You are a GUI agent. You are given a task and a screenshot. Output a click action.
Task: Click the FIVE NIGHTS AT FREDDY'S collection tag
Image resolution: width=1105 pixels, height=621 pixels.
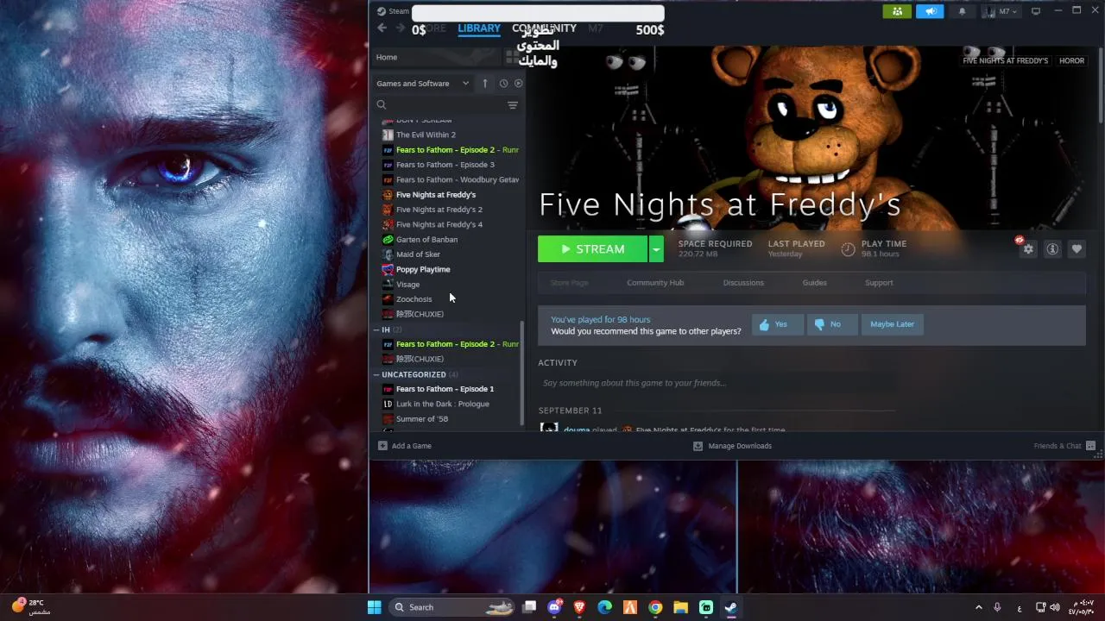click(x=1005, y=60)
